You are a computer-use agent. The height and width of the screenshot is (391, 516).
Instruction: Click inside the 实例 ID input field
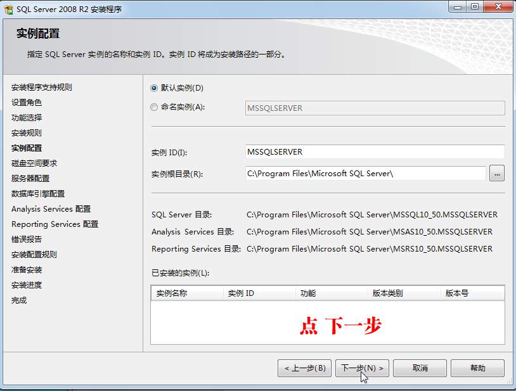coord(375,152)
